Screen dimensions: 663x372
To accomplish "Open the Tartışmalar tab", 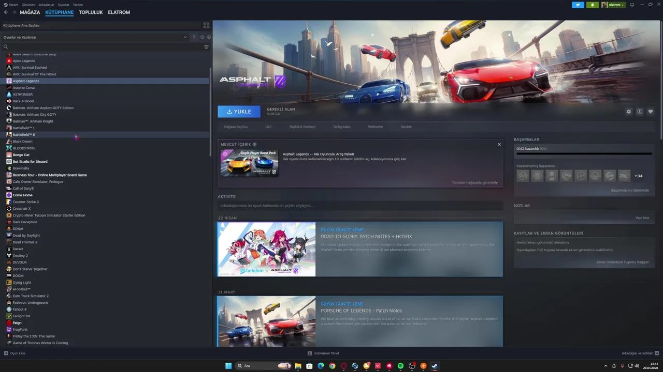I will tap(341, 127).
